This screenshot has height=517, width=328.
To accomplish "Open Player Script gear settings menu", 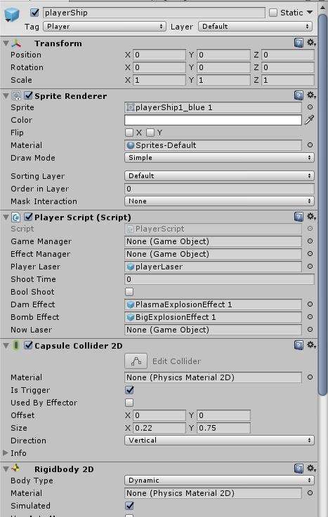I will (311, 217).
